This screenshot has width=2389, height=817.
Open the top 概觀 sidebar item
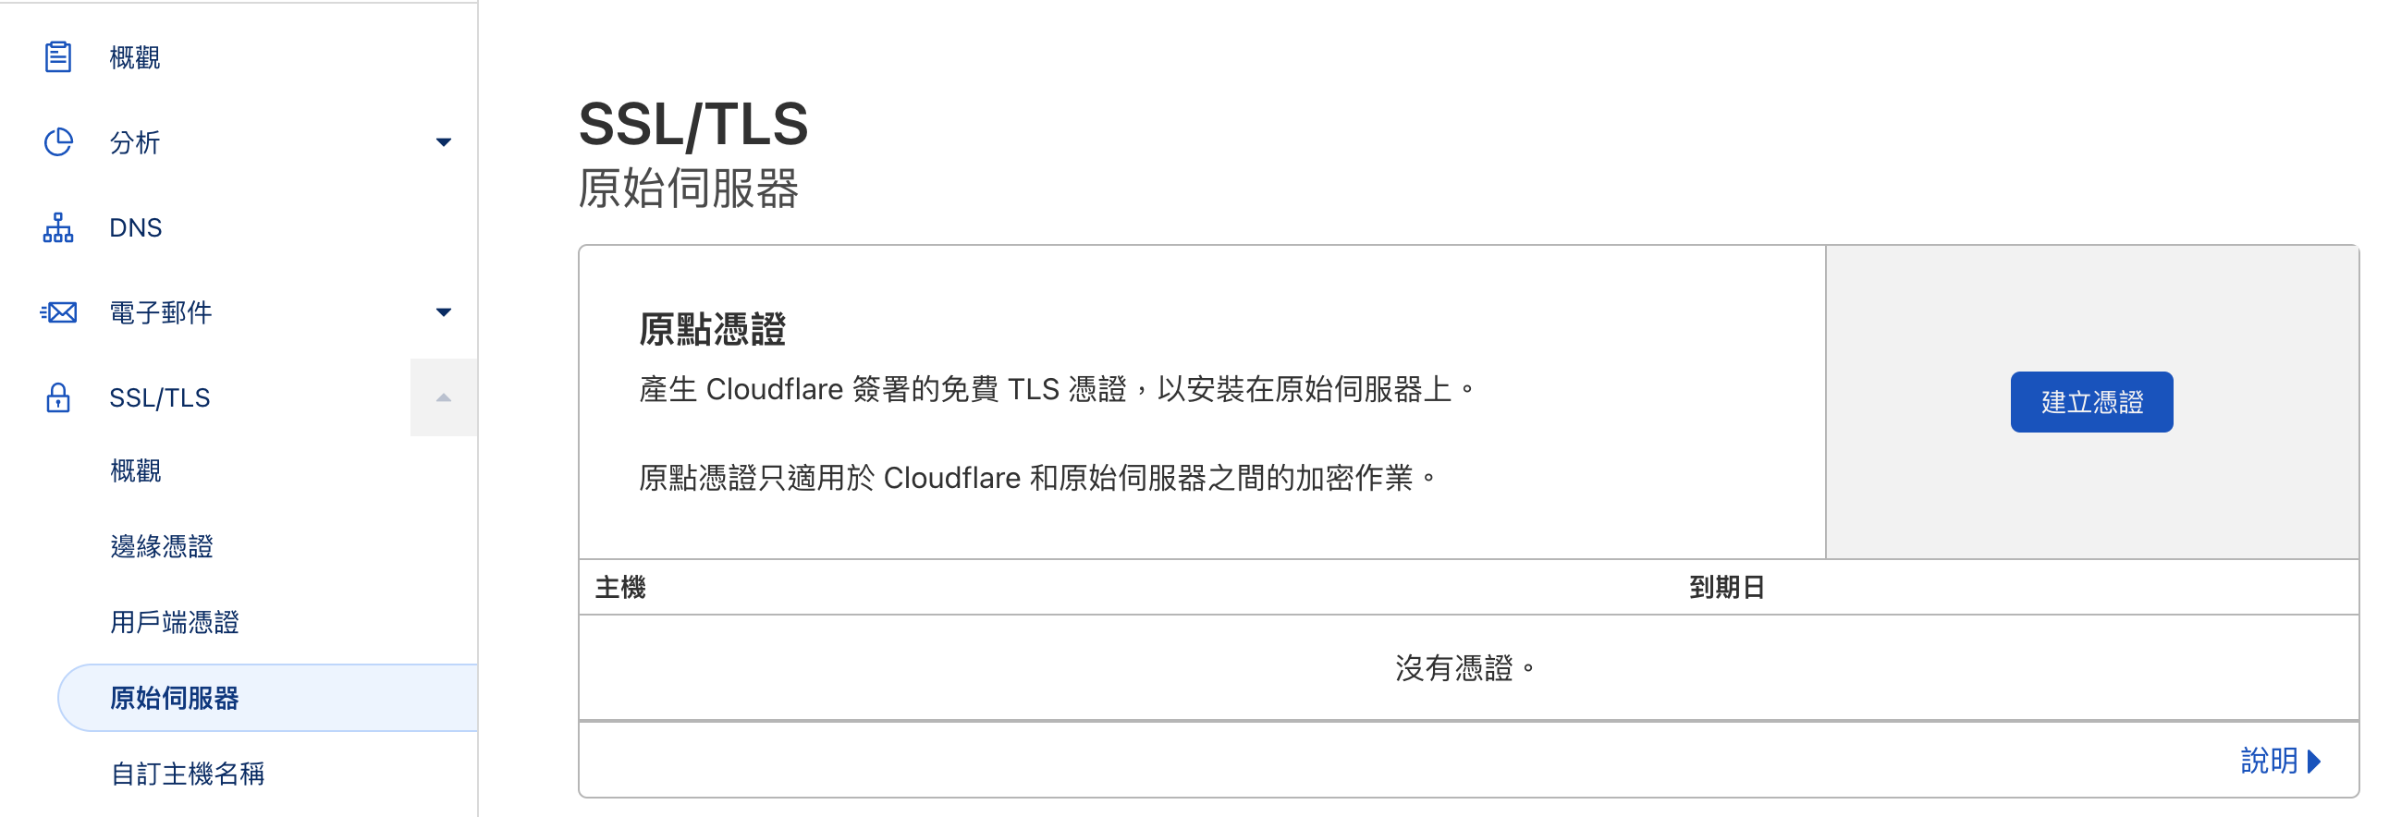point(134,57)
